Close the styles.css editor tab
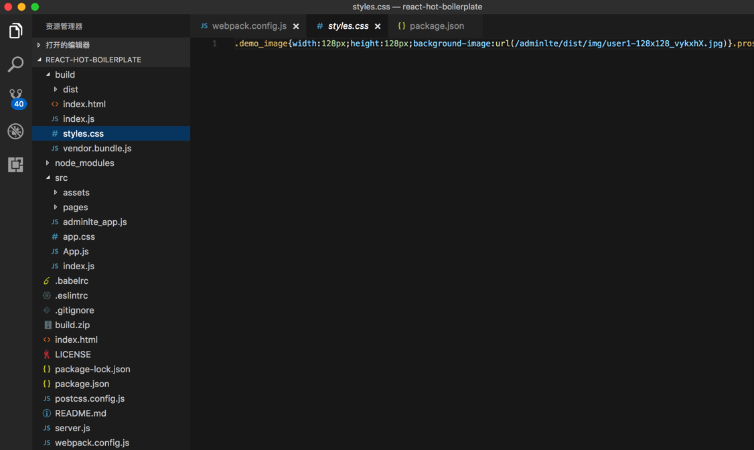This screenshot has width=754, height=450. 378,26
